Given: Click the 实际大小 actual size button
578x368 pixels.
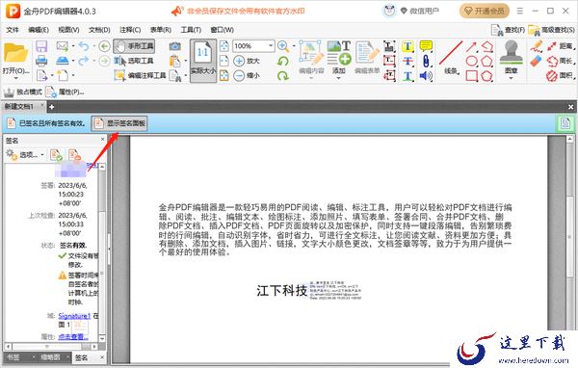Looking at the screenshot, I should click(203, 61).
